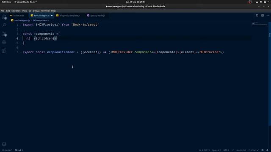This screenshot has height=152, width=271.
Task: Change indentation via Spaces: 2
Action: 216,150
